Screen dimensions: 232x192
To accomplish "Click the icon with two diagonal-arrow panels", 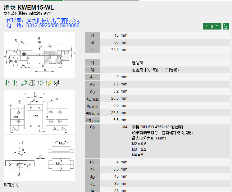I will pos(32,83).
